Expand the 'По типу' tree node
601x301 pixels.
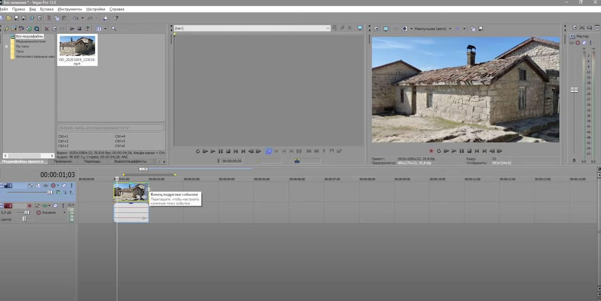7,46
